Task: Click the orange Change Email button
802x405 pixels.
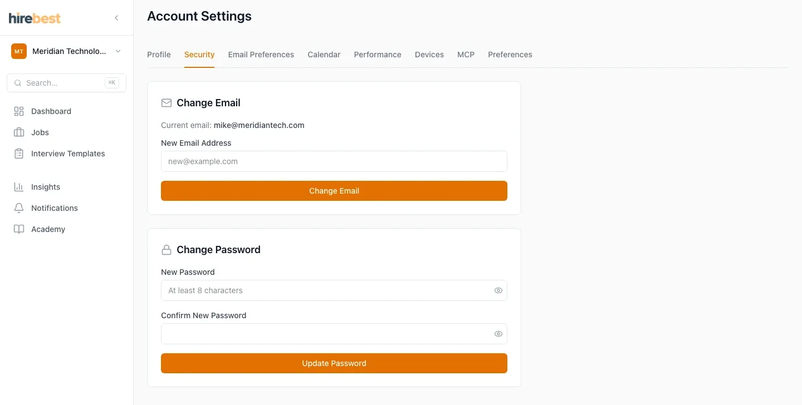Action: (x=334, y=191)
